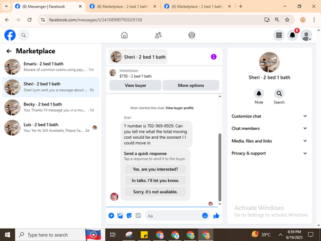Open the account profile avatar menu
The height and width of the screenshot is (241, 321).
click(306, 35)
